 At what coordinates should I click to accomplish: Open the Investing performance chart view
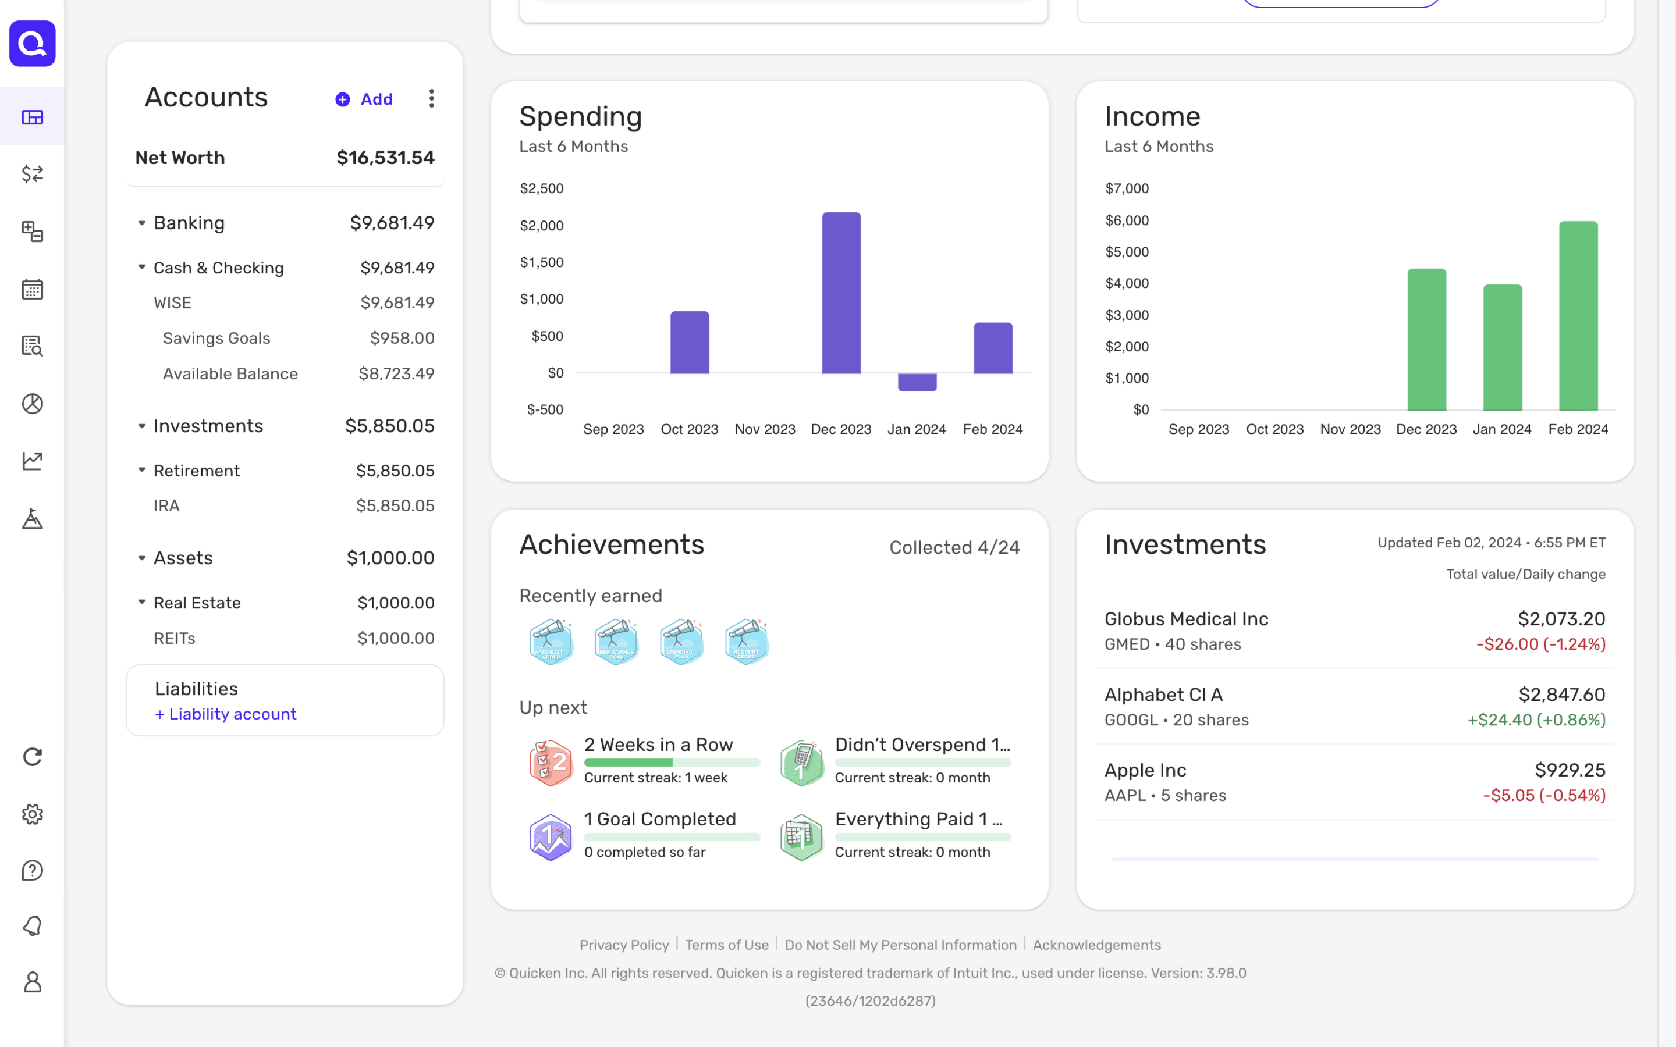point(32,461)
